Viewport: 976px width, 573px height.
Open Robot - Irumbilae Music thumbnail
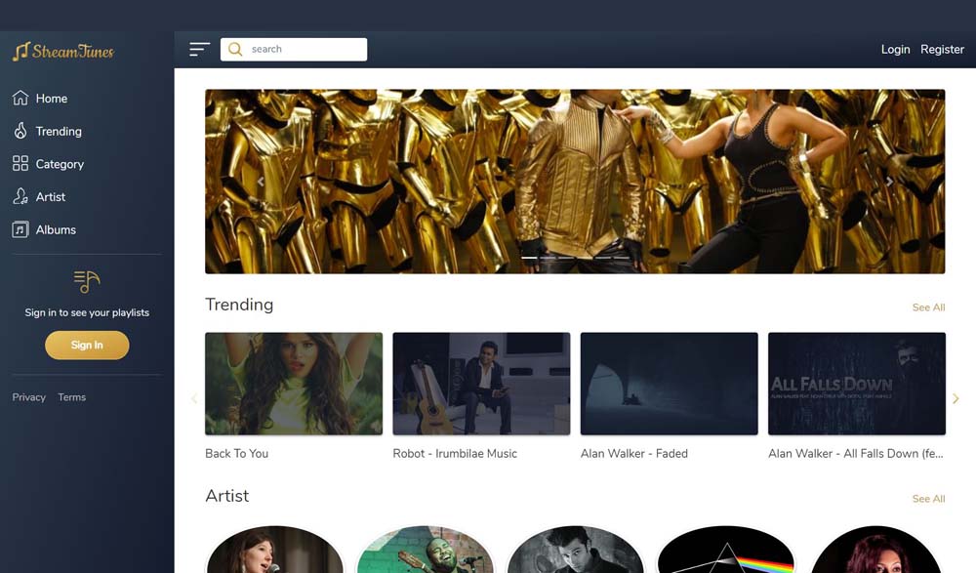(481, 384)
